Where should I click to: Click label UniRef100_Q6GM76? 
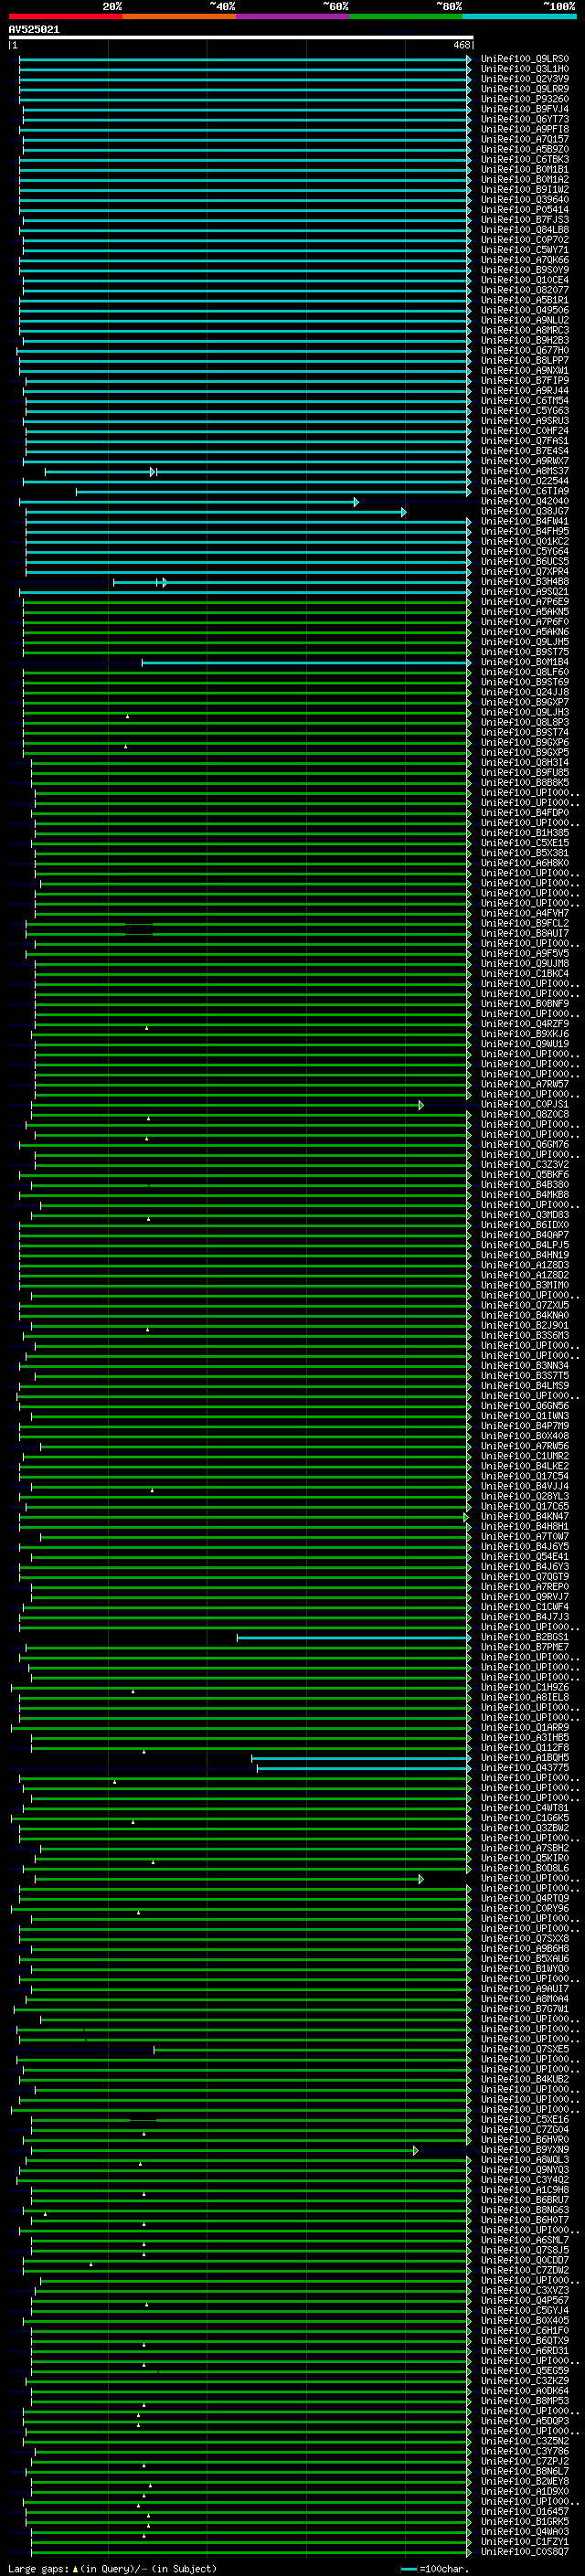tap(525, 1145)
